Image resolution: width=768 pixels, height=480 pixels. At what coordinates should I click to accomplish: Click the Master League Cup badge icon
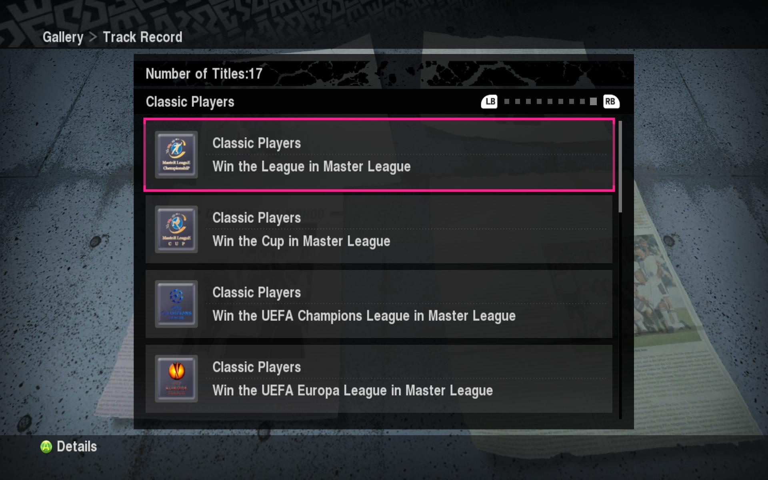[x=176, y=229]
